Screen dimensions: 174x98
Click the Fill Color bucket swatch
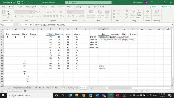coord(33,16)
